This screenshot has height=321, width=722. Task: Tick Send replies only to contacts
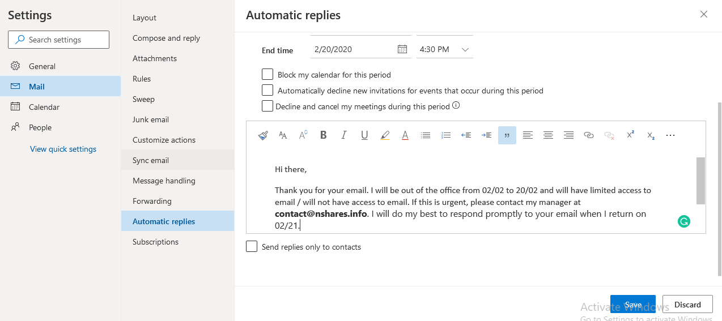click(x=252, y=246)
